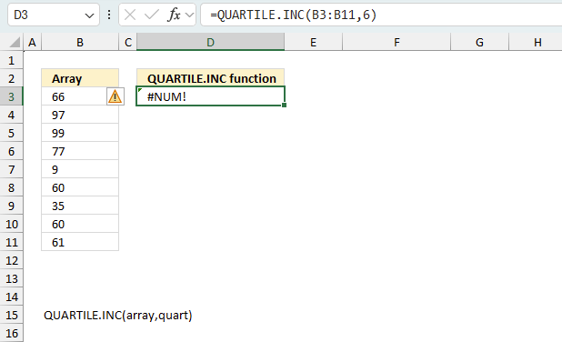Select row 14 header
562x342 pixels.
(12, 297)
